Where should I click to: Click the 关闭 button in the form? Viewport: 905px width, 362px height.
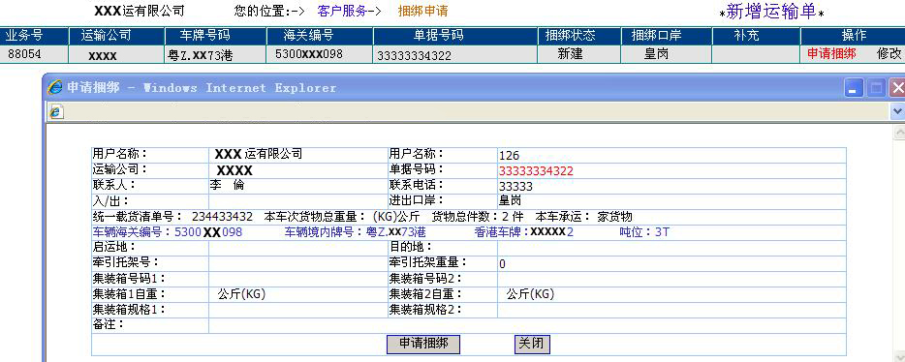532,345
